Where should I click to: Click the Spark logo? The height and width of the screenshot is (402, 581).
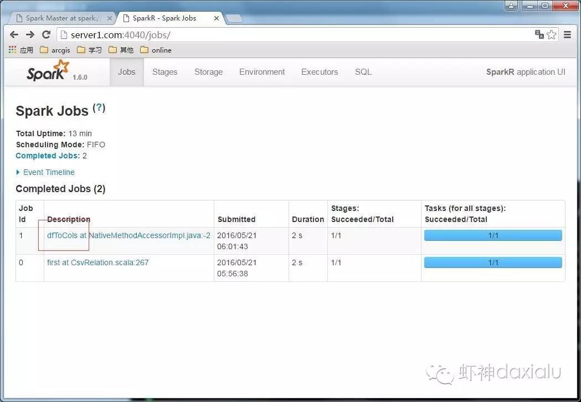tap(48, 71)
